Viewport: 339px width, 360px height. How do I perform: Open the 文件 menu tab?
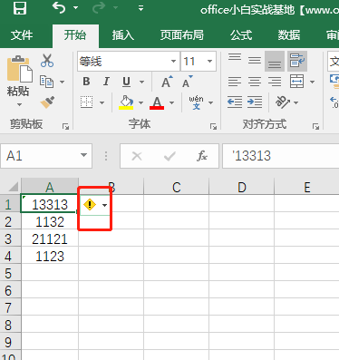coord(22,35)
